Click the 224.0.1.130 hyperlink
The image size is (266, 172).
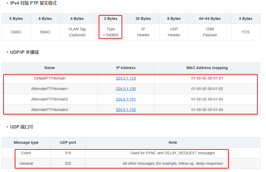click(126, 89)
